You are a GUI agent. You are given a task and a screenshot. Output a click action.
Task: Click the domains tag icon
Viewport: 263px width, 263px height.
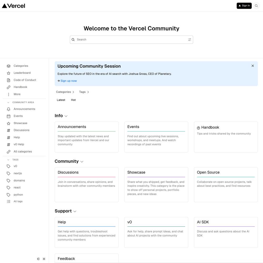(x=9, y=180)
